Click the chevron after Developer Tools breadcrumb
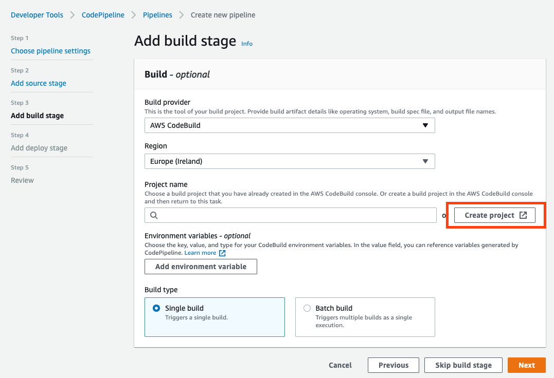This screenshot has width=554, height=378. pyautogui.click(x=73, y=15)
